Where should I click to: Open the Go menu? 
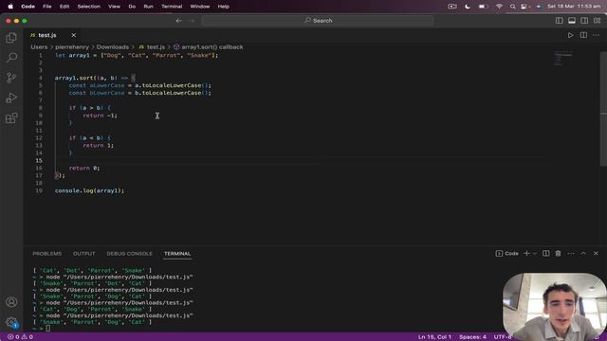tap(132, 7)
